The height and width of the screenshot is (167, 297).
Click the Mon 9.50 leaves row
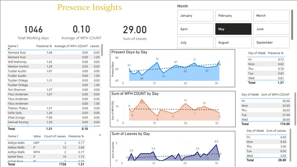pyautogui.click(x=266, y=142)
